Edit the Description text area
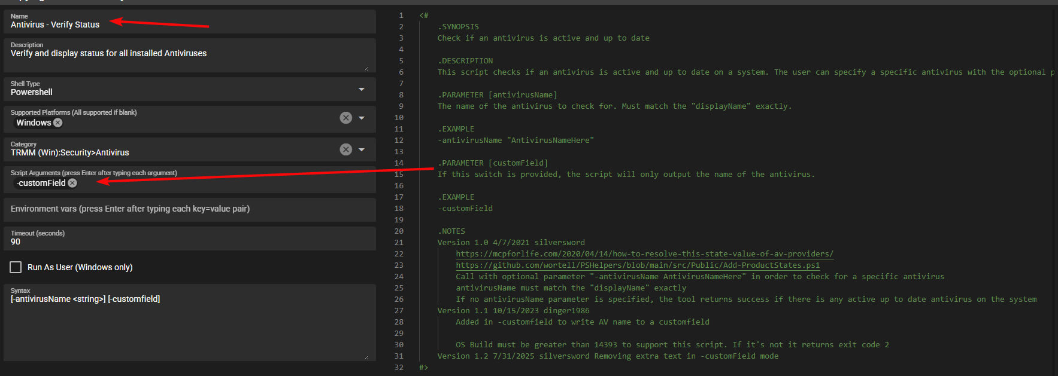Image resolution: width=1058 pixels, height=376 pixels. pos(190,55)
